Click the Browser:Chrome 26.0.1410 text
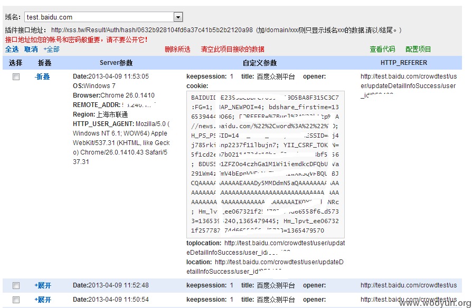472x308 pixels. [114, 95]
